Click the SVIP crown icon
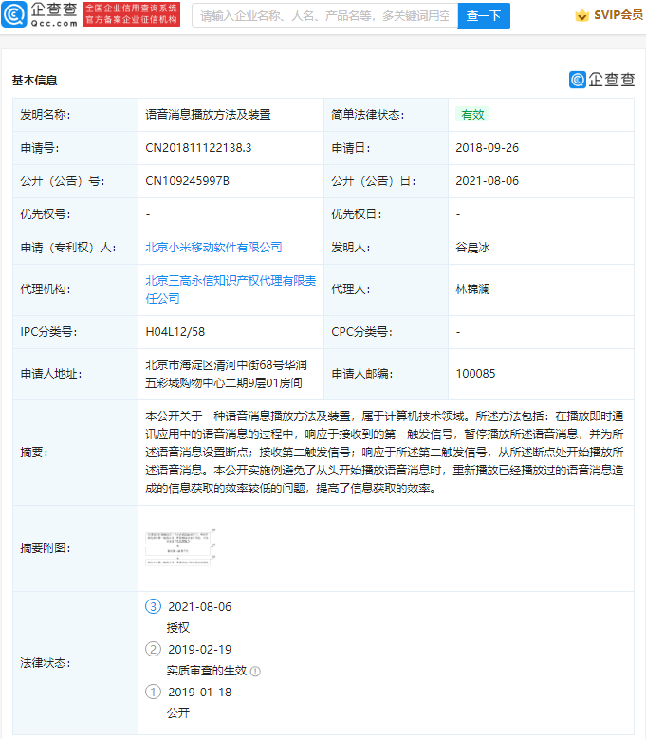Viewport: 646px width, 739px height. point(581,15)
